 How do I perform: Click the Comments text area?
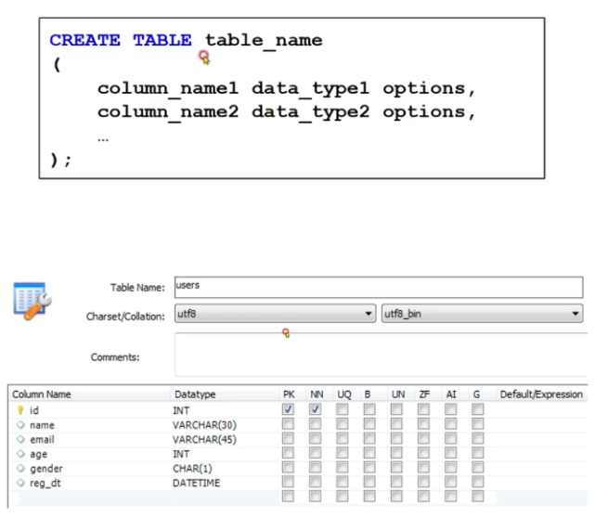(382, 355)
